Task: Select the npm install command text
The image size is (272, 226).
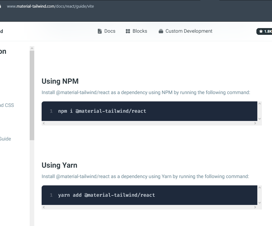Action: pos(102,111)
